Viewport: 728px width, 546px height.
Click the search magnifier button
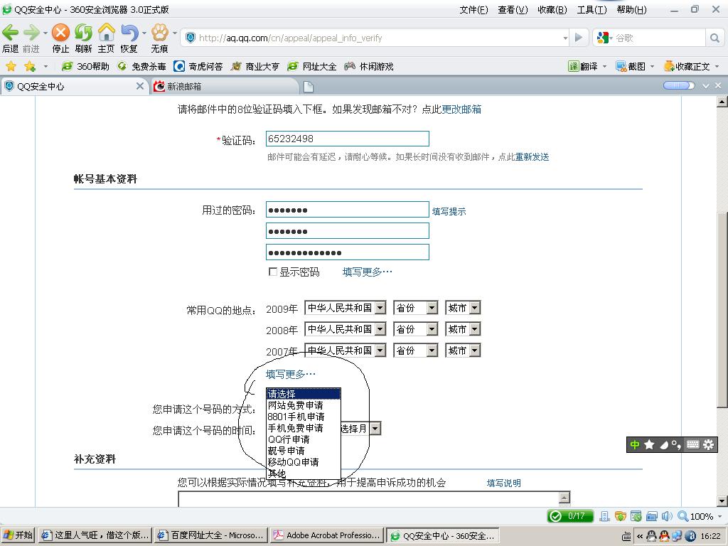tap(714, 38)
